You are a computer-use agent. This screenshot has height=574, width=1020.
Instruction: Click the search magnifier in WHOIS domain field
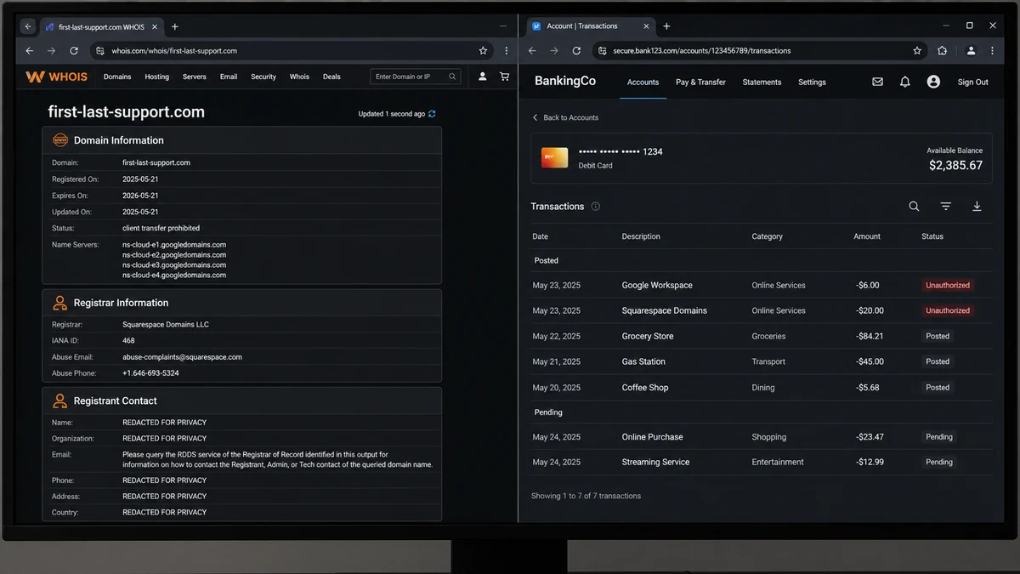(x=452, y=77)
